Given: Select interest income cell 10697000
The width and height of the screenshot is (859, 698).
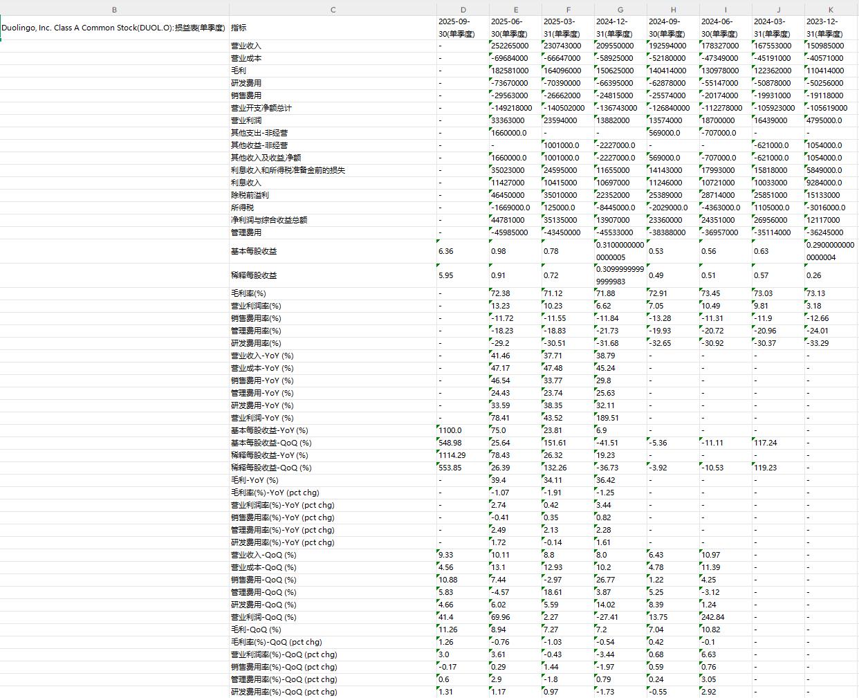Looking at the screenshot, I should coord(620,183).
